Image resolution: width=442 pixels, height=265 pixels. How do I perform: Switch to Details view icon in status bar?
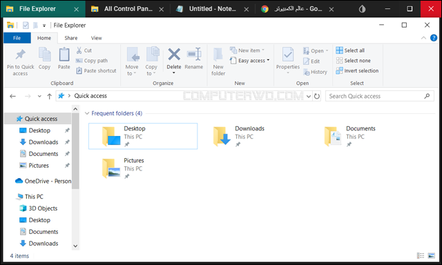click(421, 255)
